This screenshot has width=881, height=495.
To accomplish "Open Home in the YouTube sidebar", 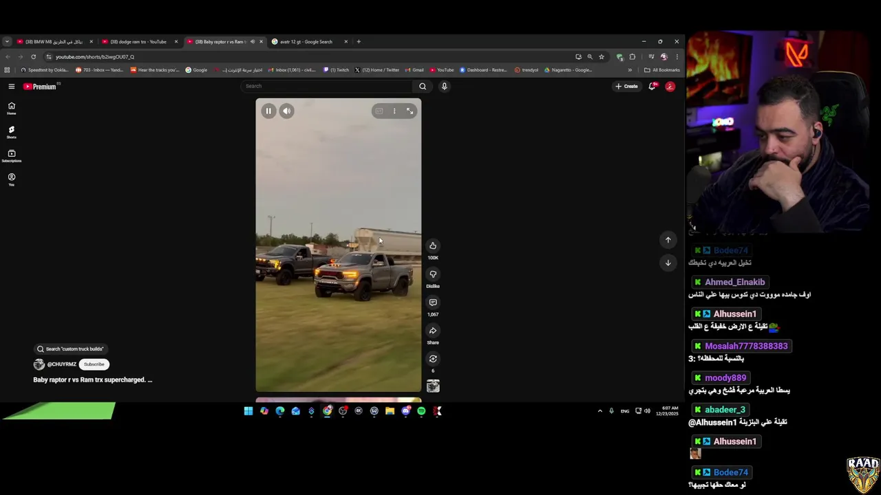I will [x=12, y=109].
